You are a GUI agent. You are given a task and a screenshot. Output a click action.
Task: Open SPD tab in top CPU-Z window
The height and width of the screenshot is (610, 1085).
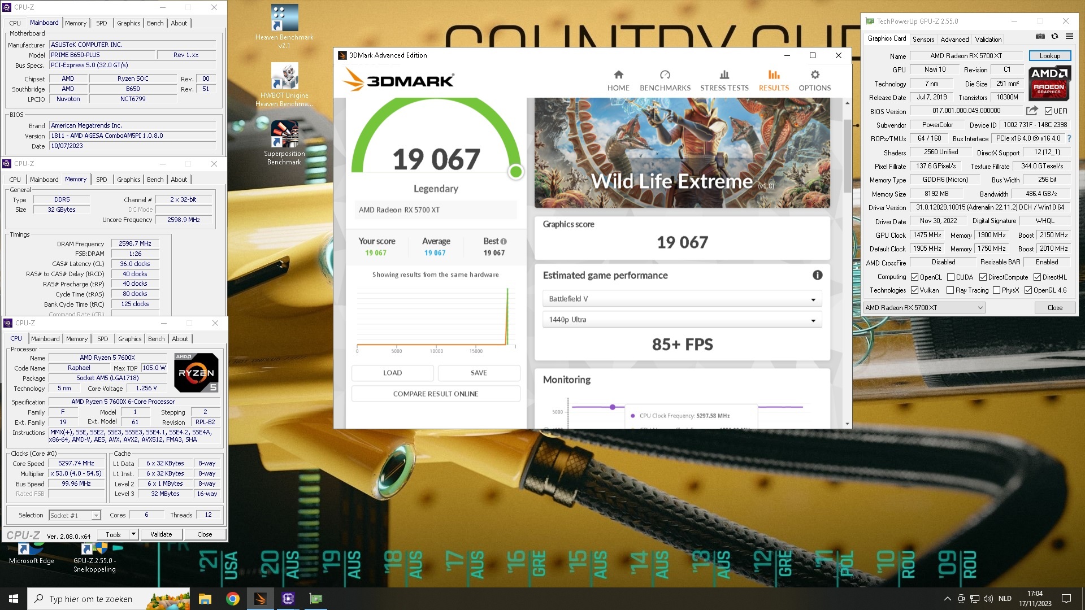(102, 23)
